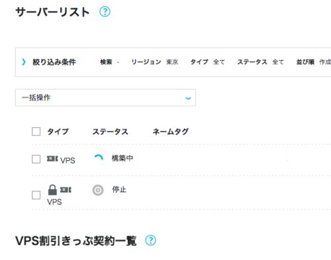Expand the 絞り込み条件 filter panel
Viewport: 331px width, 260px height.
click(54, 62)
